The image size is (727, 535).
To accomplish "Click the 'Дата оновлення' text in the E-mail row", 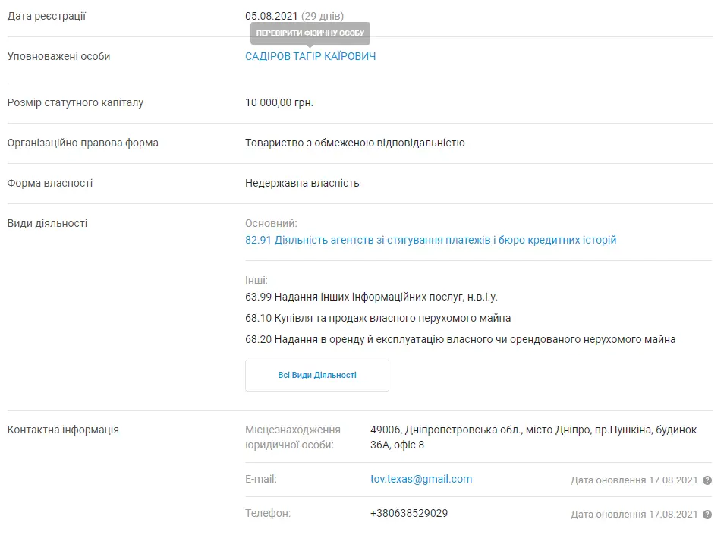I will click(x=633, y=480).
